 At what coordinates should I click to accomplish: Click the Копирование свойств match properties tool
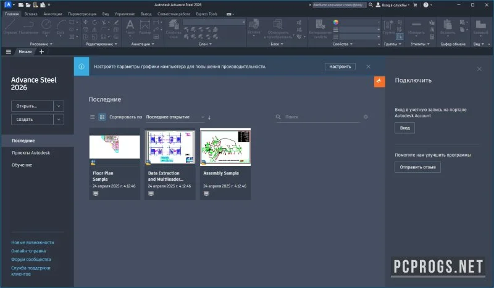pos(320,28)
